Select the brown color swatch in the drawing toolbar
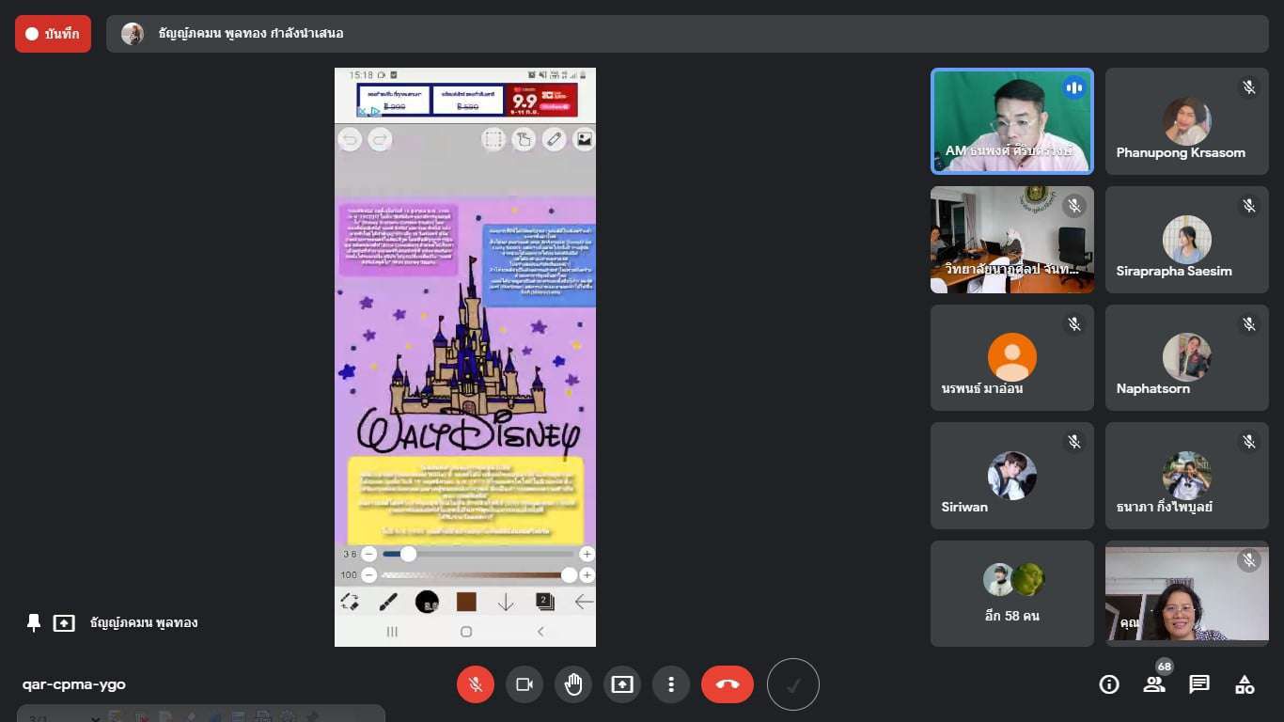Image resolution: width=1284 pixels, height=722 pixels. [x=466, y=602]
